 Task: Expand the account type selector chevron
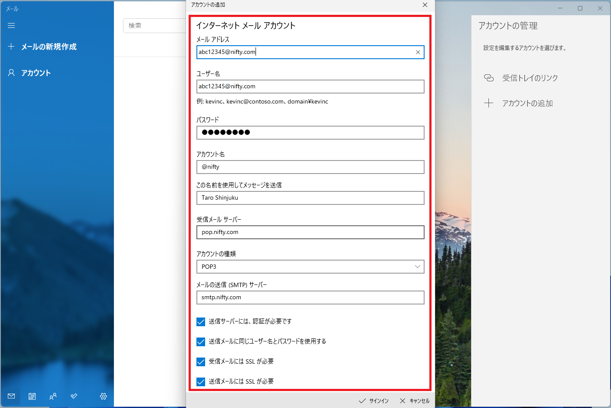pos(417,267)
